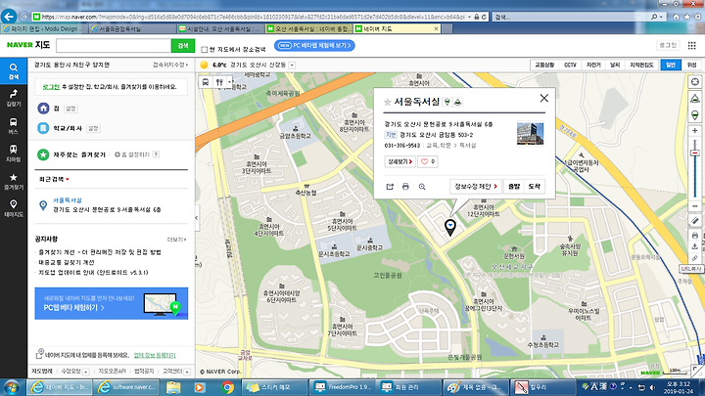Image resolution: width=705 pixels, height=396 pixels.
Task: Open 검색위치수정 location editor
Action: point(170,66)
